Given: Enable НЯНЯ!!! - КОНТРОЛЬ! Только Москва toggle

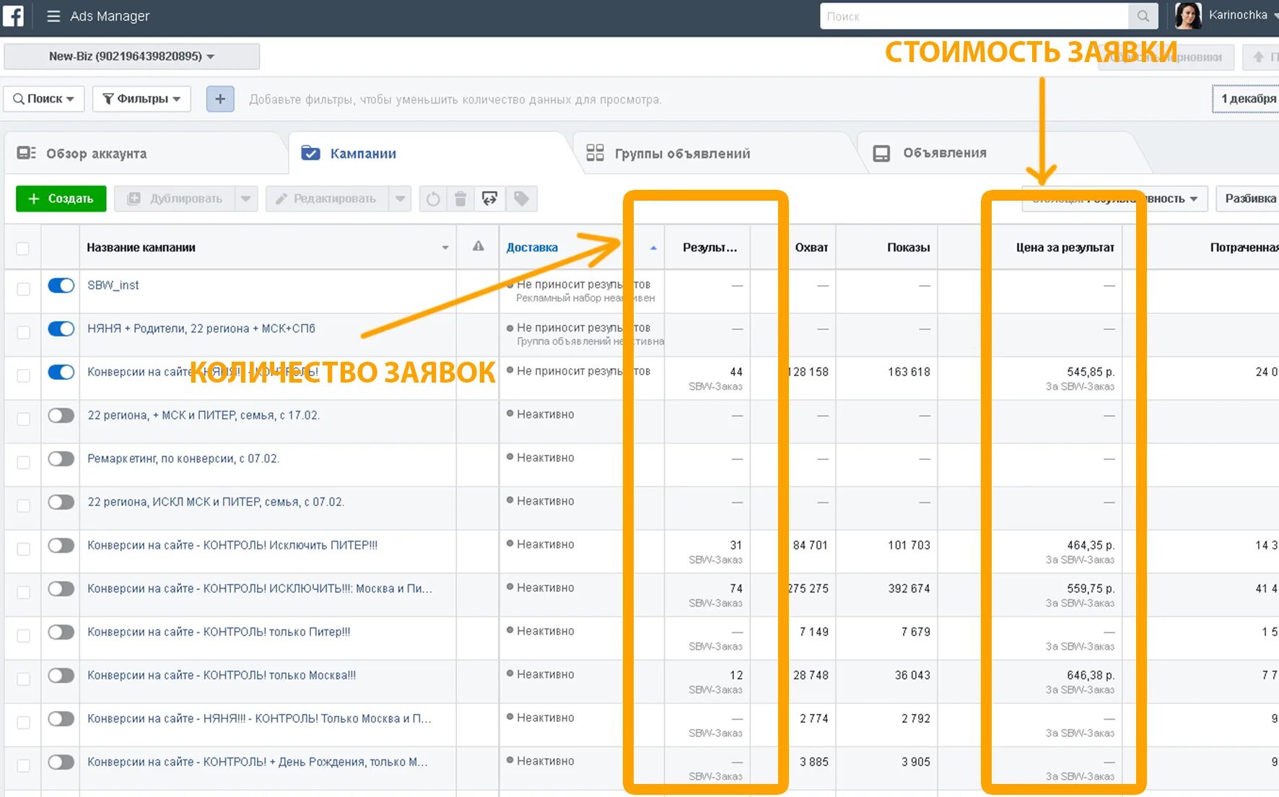Looking at the screenshot, I should coord(61,718).
